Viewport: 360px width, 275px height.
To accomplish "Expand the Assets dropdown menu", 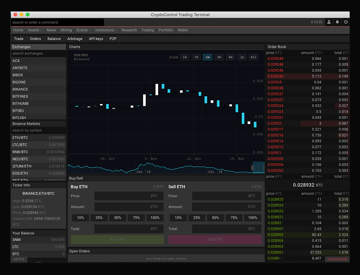I will coord(35,30).
